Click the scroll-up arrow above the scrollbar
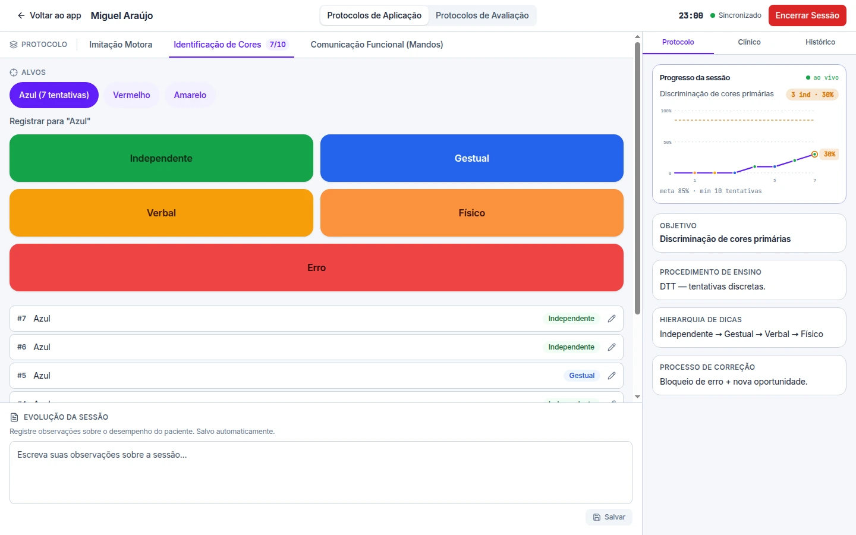Viewport: 856px width, 535px height. [637, 37]
